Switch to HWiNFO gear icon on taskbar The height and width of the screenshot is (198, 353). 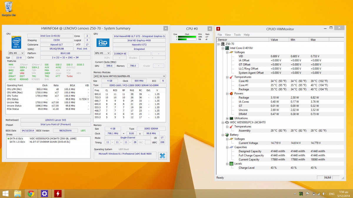coord(44,194)
